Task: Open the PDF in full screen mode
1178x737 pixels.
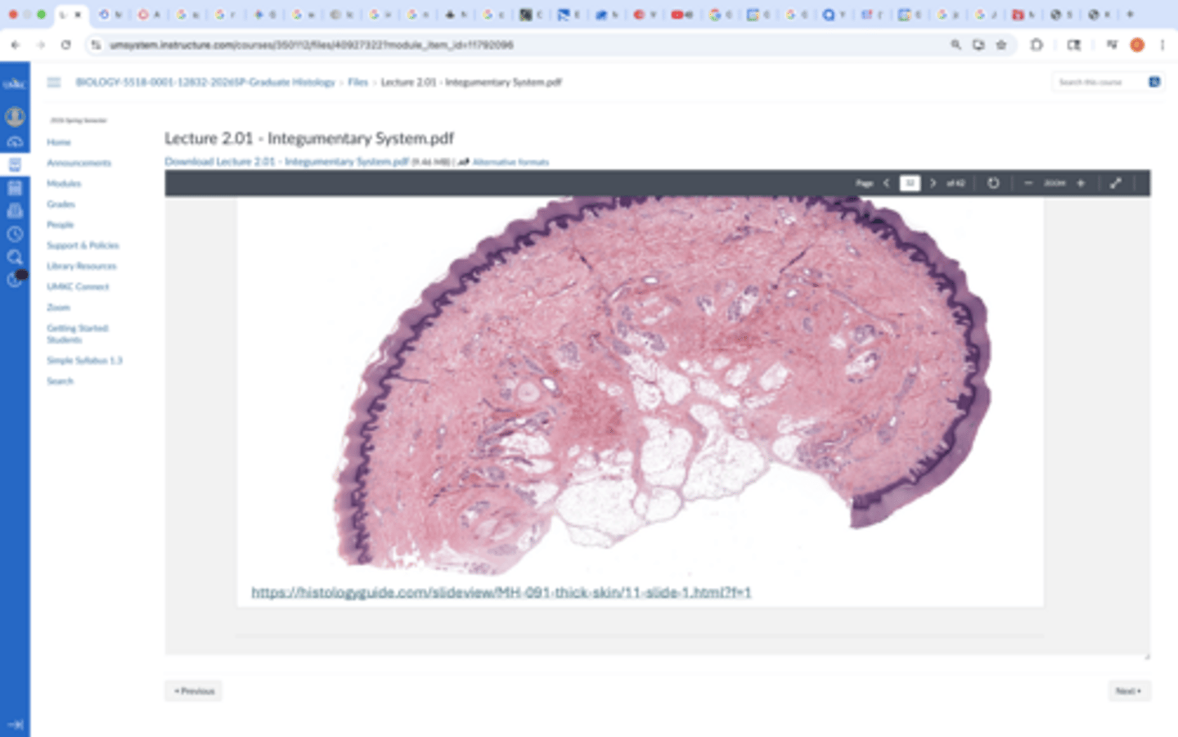Action: click(1116, 183)
